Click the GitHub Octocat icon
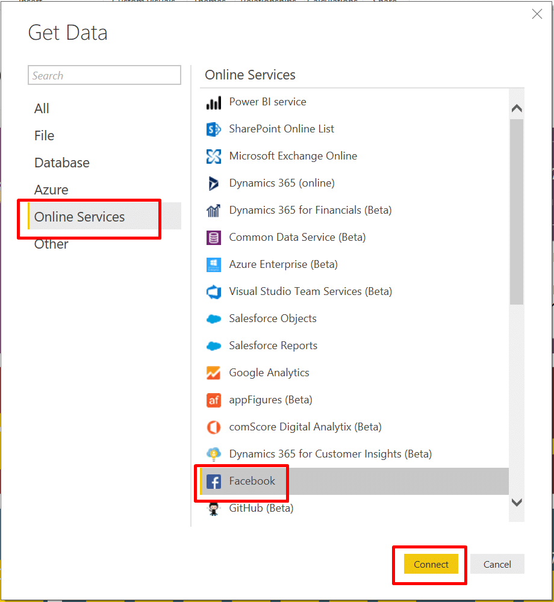 point(213,509)
